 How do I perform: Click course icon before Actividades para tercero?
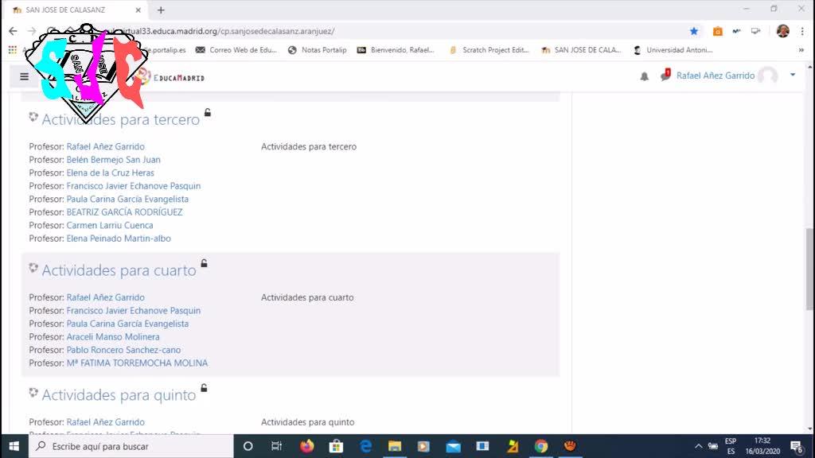33,117
